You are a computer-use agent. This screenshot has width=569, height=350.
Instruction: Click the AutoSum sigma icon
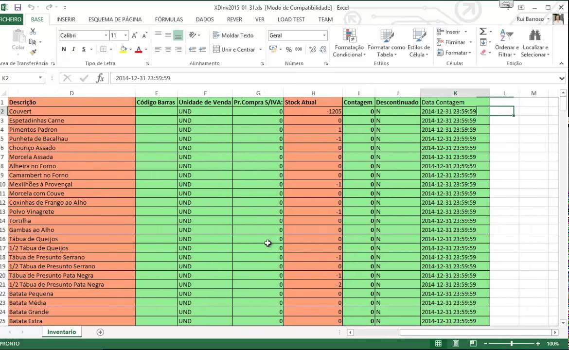(x=483, y=32)
